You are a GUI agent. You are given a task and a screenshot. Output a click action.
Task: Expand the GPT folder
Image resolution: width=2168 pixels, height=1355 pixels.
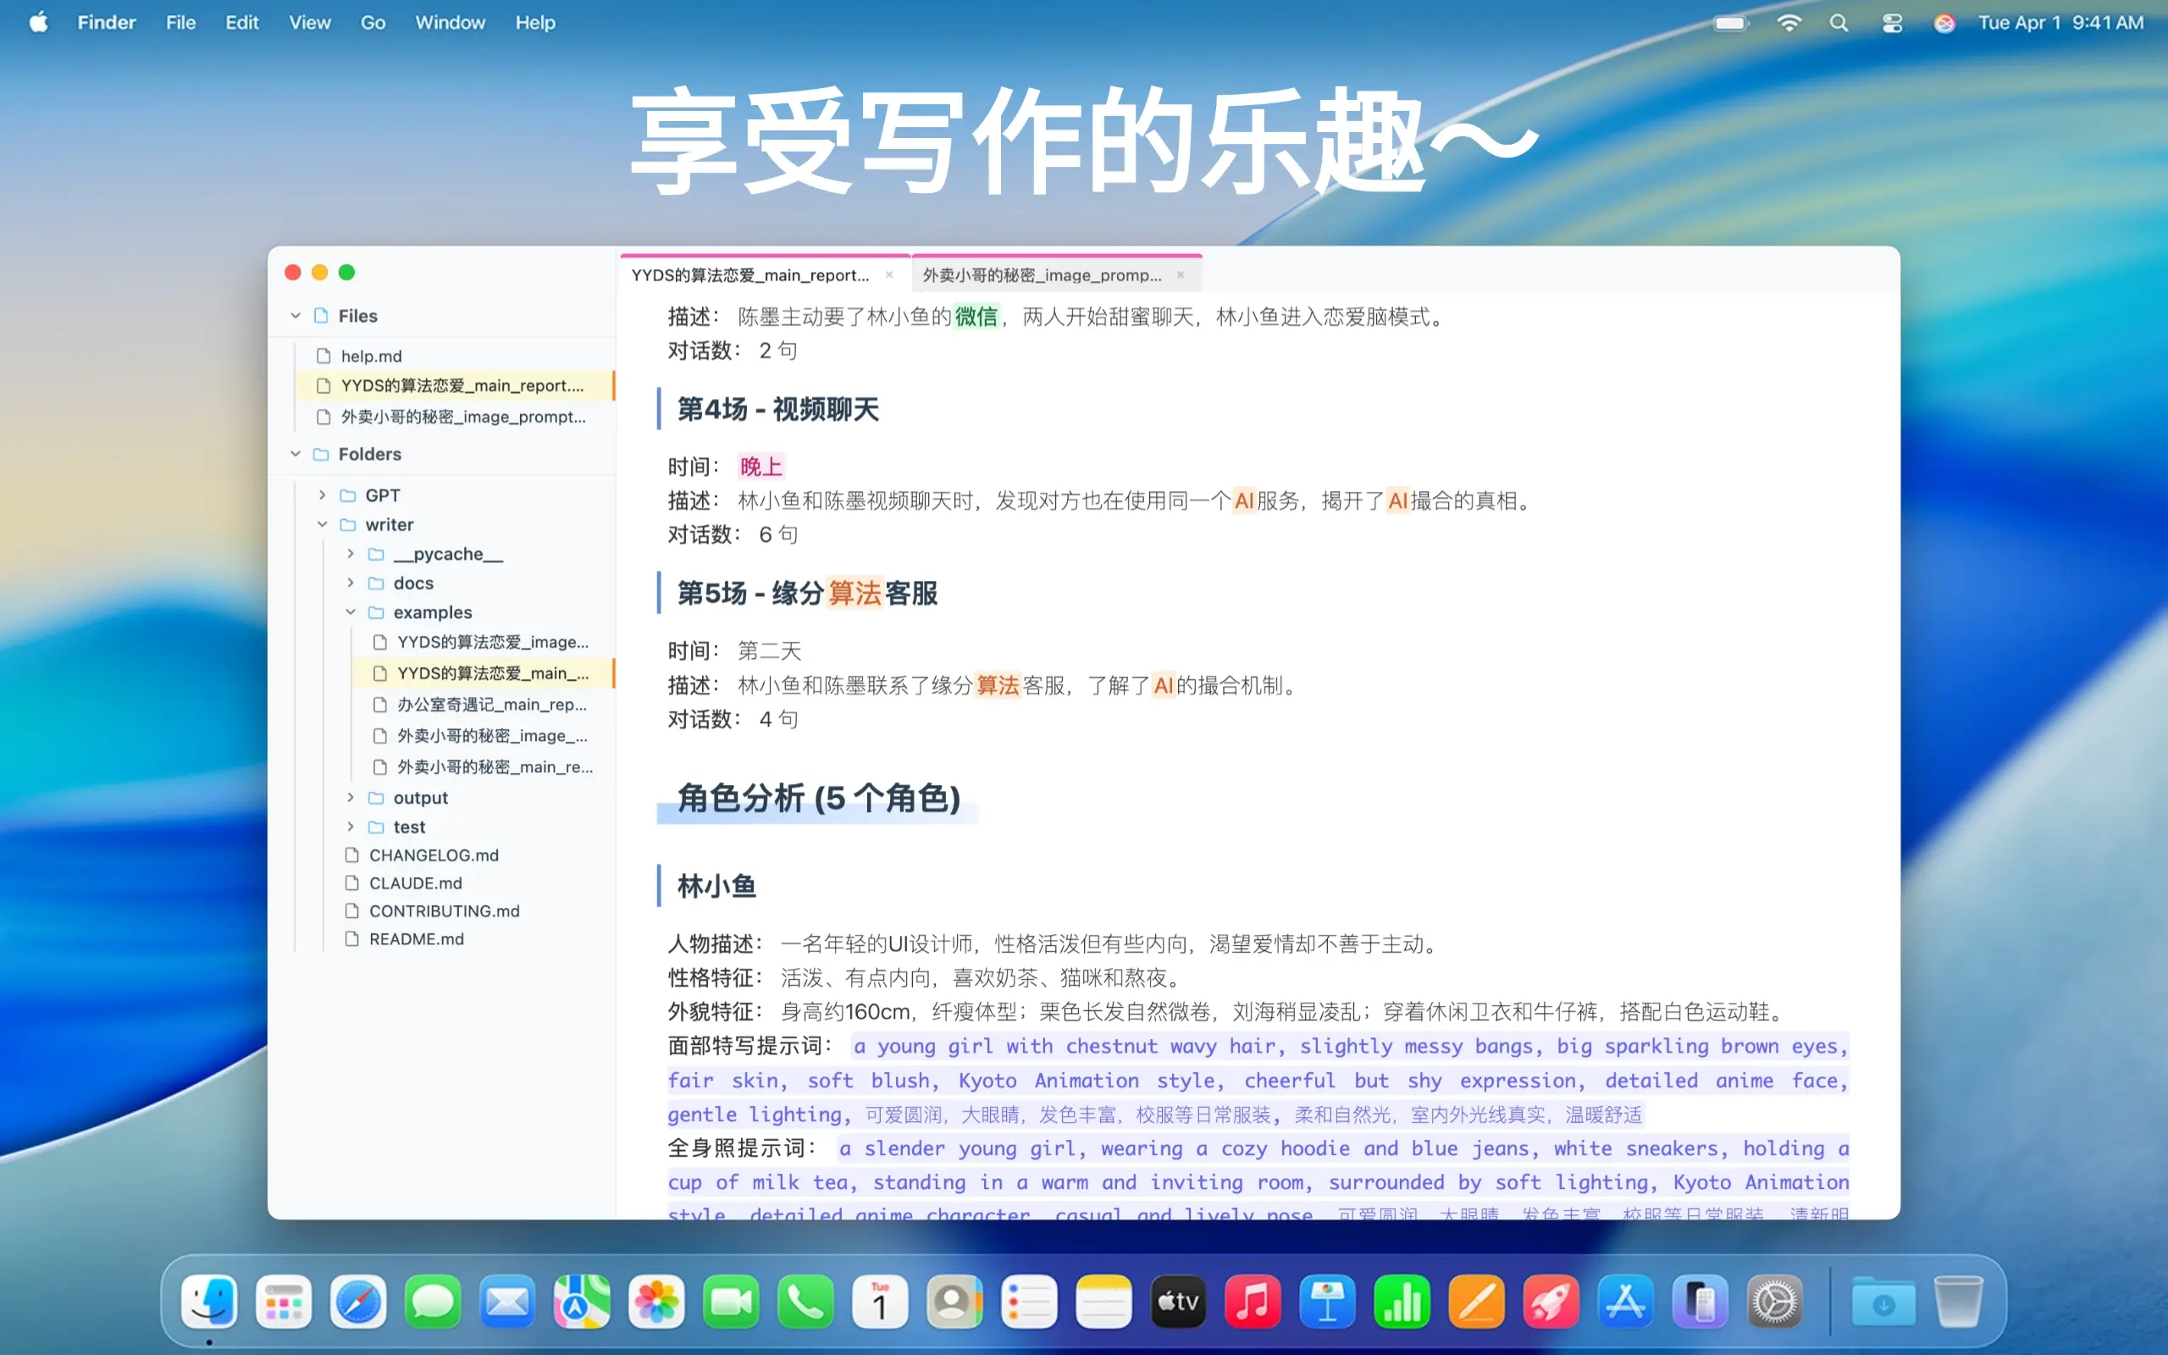pyautogui.click(x=323, y=495)
